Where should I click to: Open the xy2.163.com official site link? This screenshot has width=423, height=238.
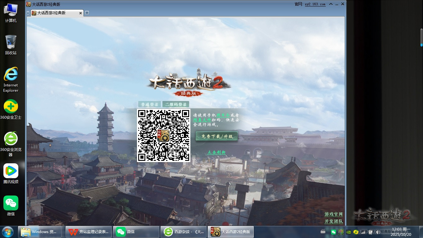point(315,4)
